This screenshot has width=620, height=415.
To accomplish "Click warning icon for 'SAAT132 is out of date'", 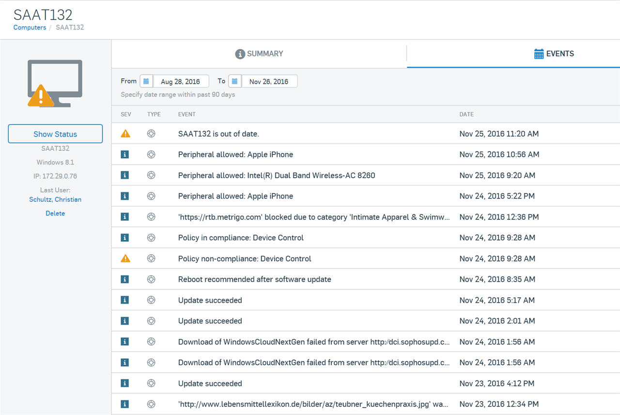I will 125,134.
